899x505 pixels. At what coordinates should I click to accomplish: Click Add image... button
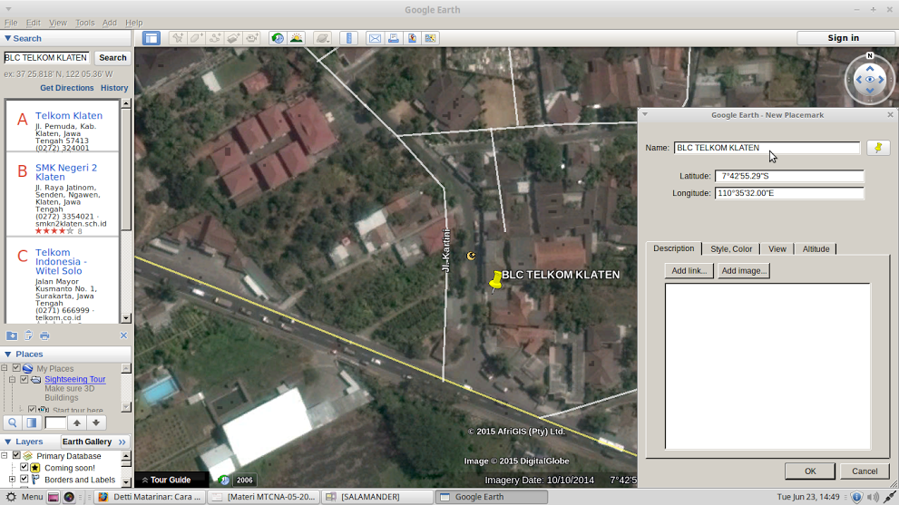(x=744, y=270)
